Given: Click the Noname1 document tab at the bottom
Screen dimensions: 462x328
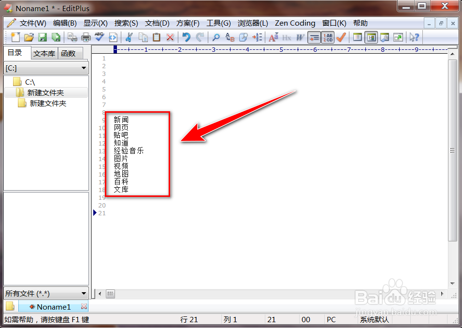Looking at the screenshot, I should (x=53, y=306).
